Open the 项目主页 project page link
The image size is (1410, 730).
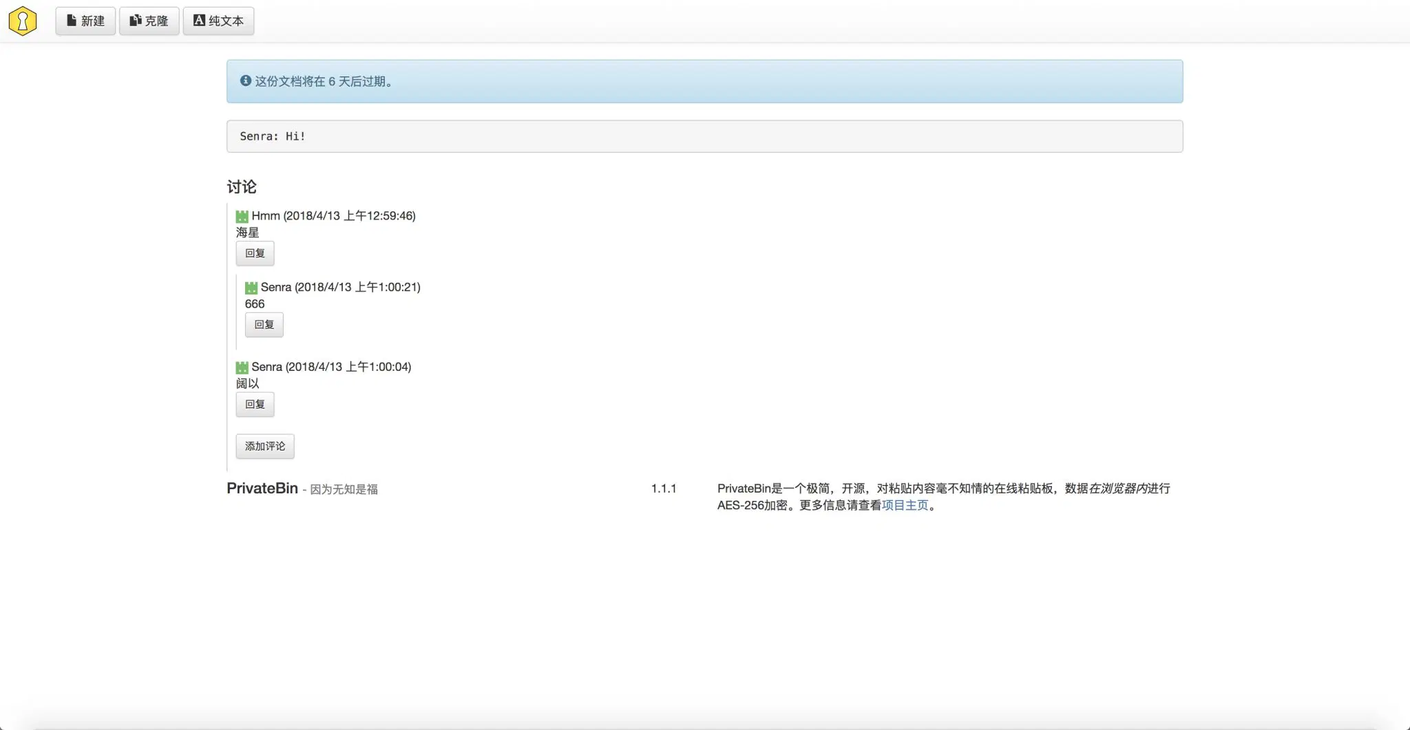coord(905,505)
